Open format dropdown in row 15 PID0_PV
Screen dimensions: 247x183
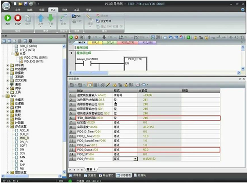point(135,159)
